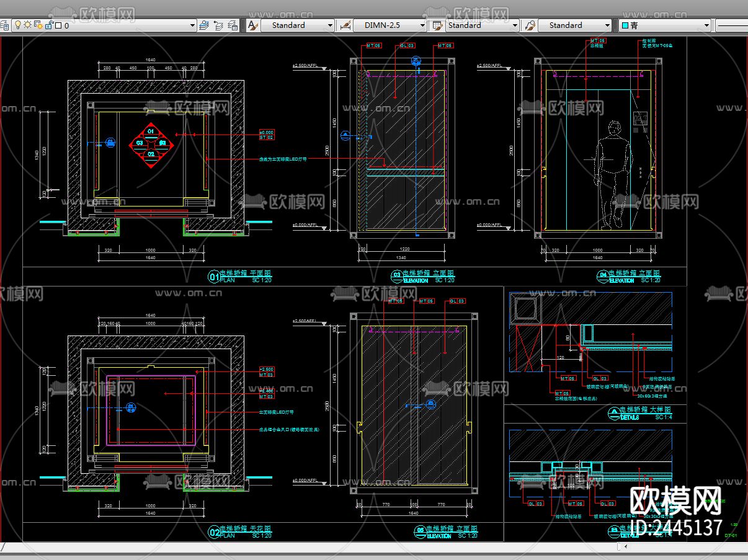Open the Multileader Style manager icon
The image size is (748, 560).
[530, 25]
